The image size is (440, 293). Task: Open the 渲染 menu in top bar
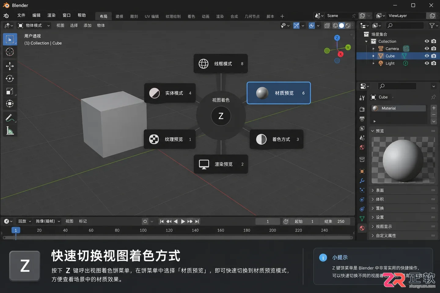click(51, 15)
